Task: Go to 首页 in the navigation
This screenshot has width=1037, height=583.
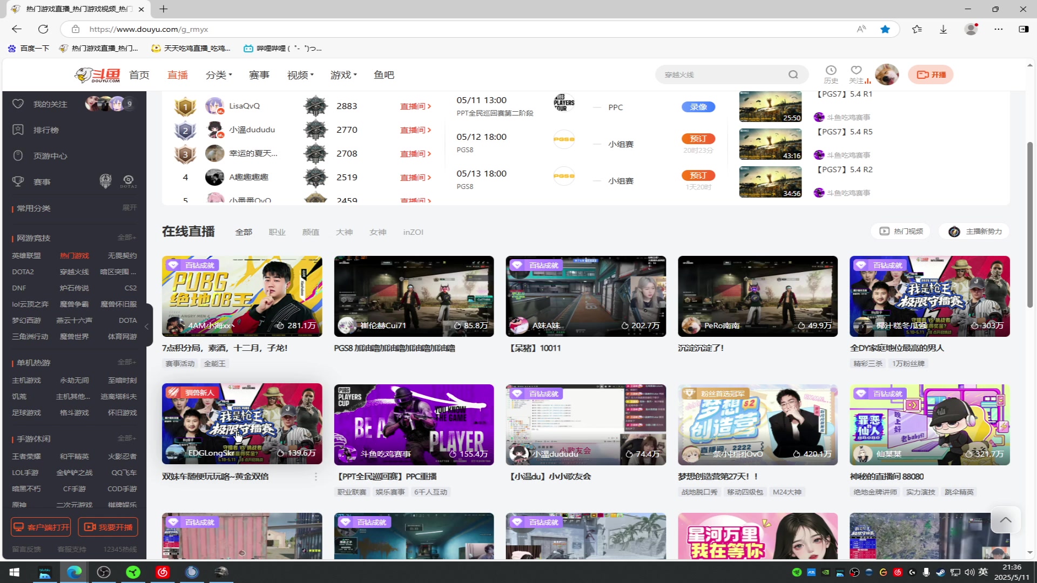Action: 139,75
